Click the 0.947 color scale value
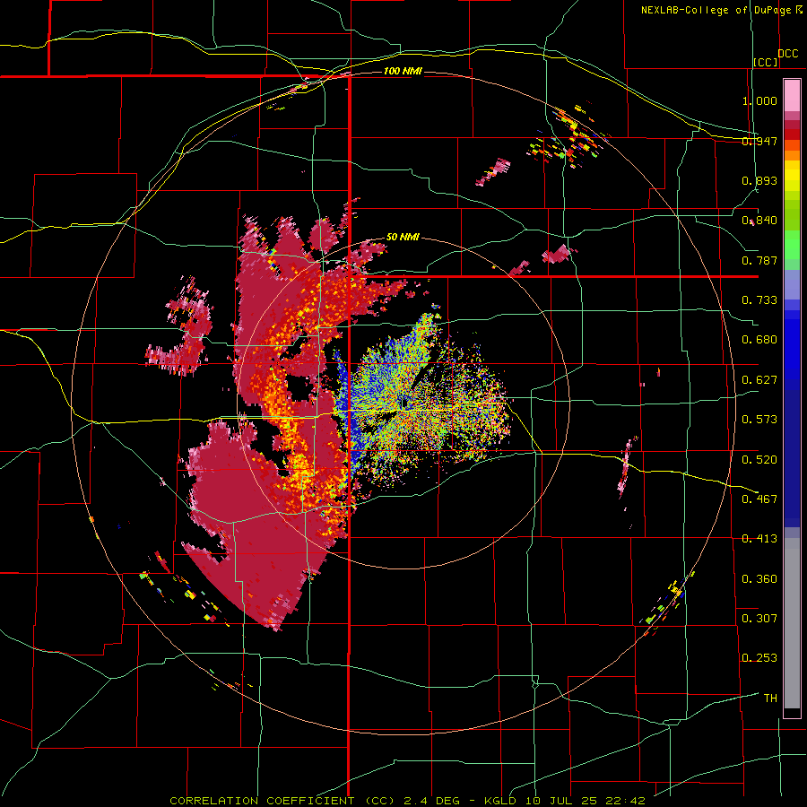The height and width of the screenshot is (807, 807). (759, 141)
